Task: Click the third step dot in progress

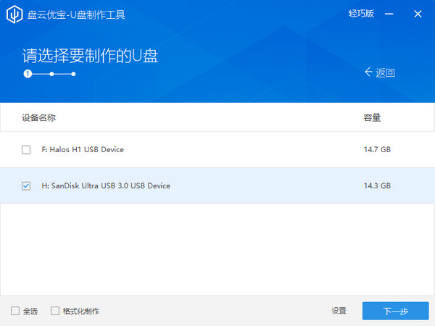Action: coord(73,74)
